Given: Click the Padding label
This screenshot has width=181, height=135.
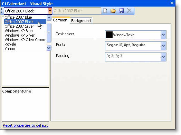Looking at the screenshot, I should coord(63,56).
